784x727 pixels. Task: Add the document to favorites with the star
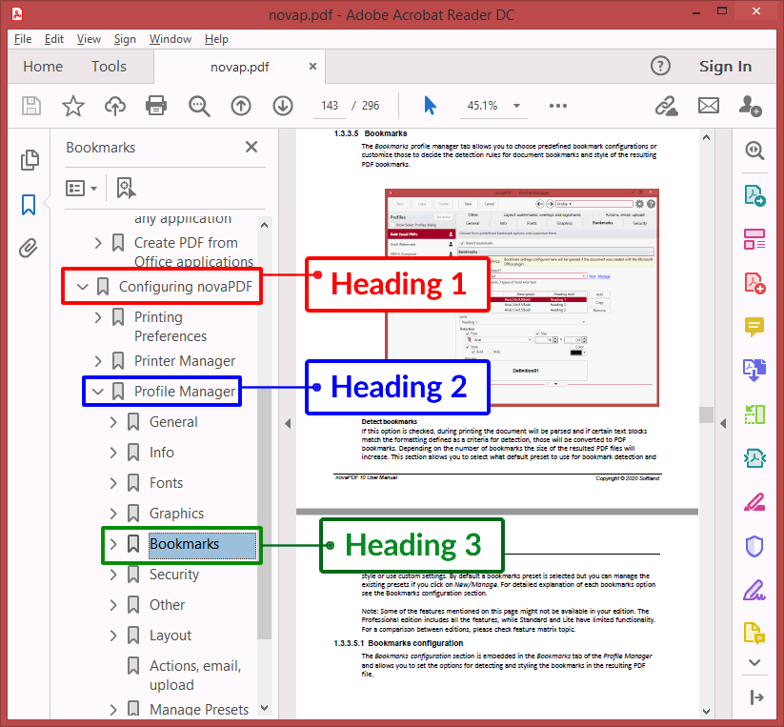73,106
